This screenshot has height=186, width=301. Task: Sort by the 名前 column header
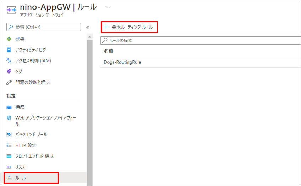click(x=109, y=51)
